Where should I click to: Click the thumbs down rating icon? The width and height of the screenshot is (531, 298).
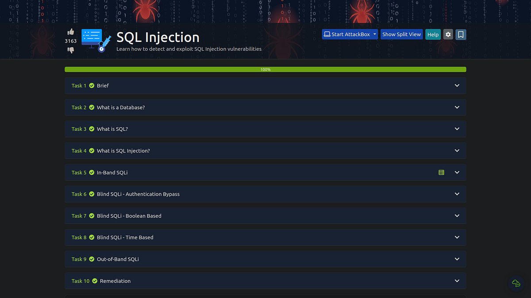(70, 50)
